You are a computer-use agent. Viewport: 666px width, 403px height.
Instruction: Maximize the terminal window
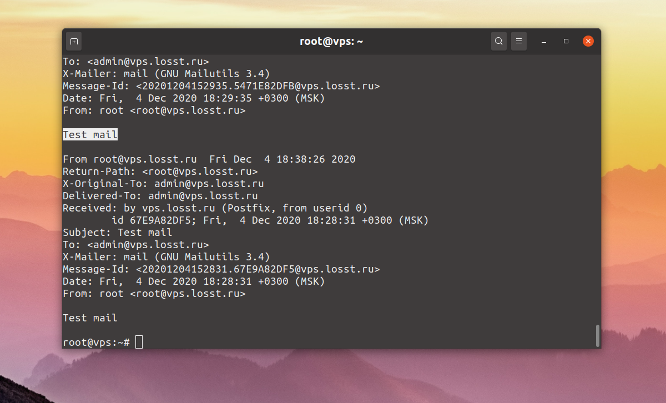tap(566, 41)
